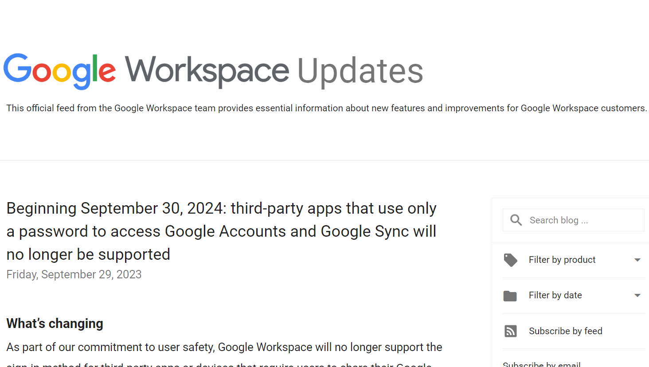Click the Workspace Updates wordmark
This screenshot has width=649, height=367.
(275, 71)
